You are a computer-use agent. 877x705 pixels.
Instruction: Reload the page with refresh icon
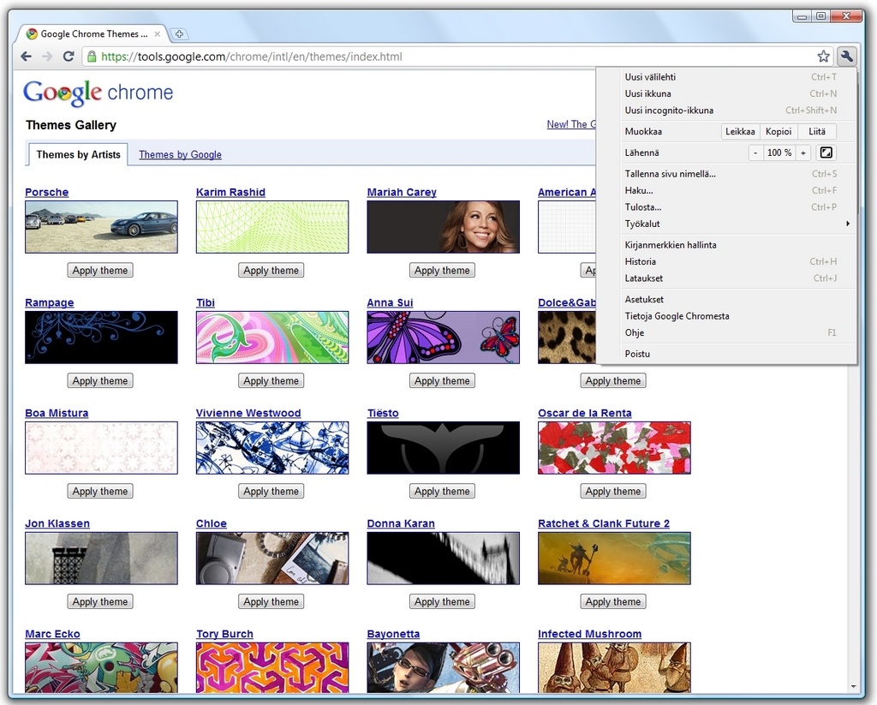[68, 57]
